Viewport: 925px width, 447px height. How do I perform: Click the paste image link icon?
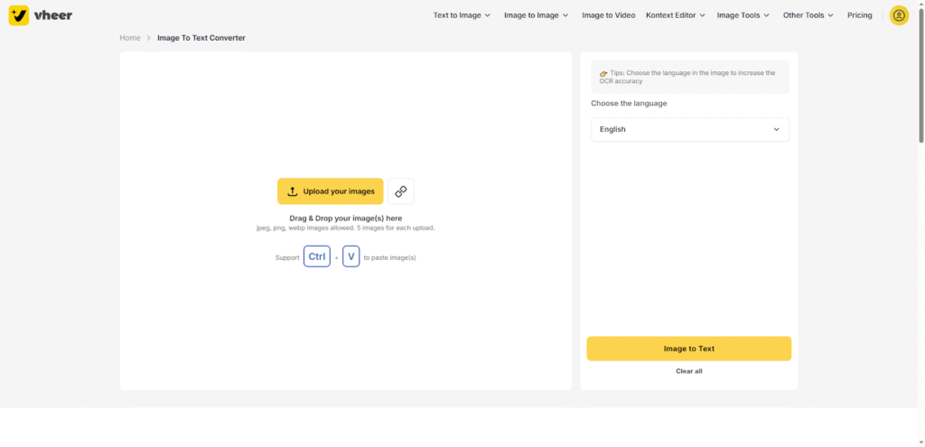(401, 191)
